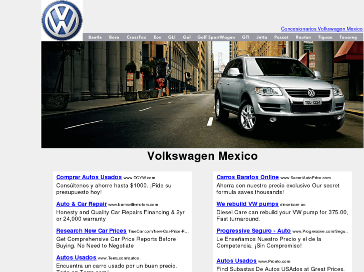Click www.Terra.com/autos URL text

(118, 258)
